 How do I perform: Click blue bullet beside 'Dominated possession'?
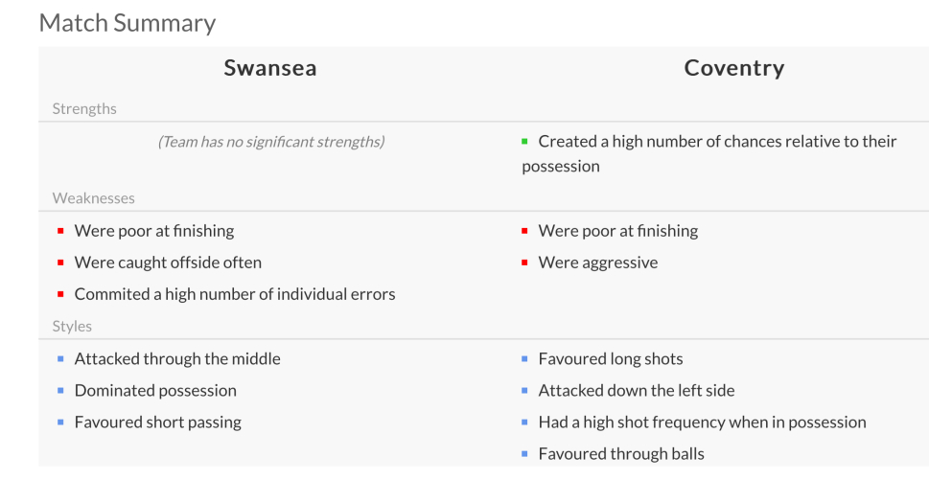click(60, 391)
